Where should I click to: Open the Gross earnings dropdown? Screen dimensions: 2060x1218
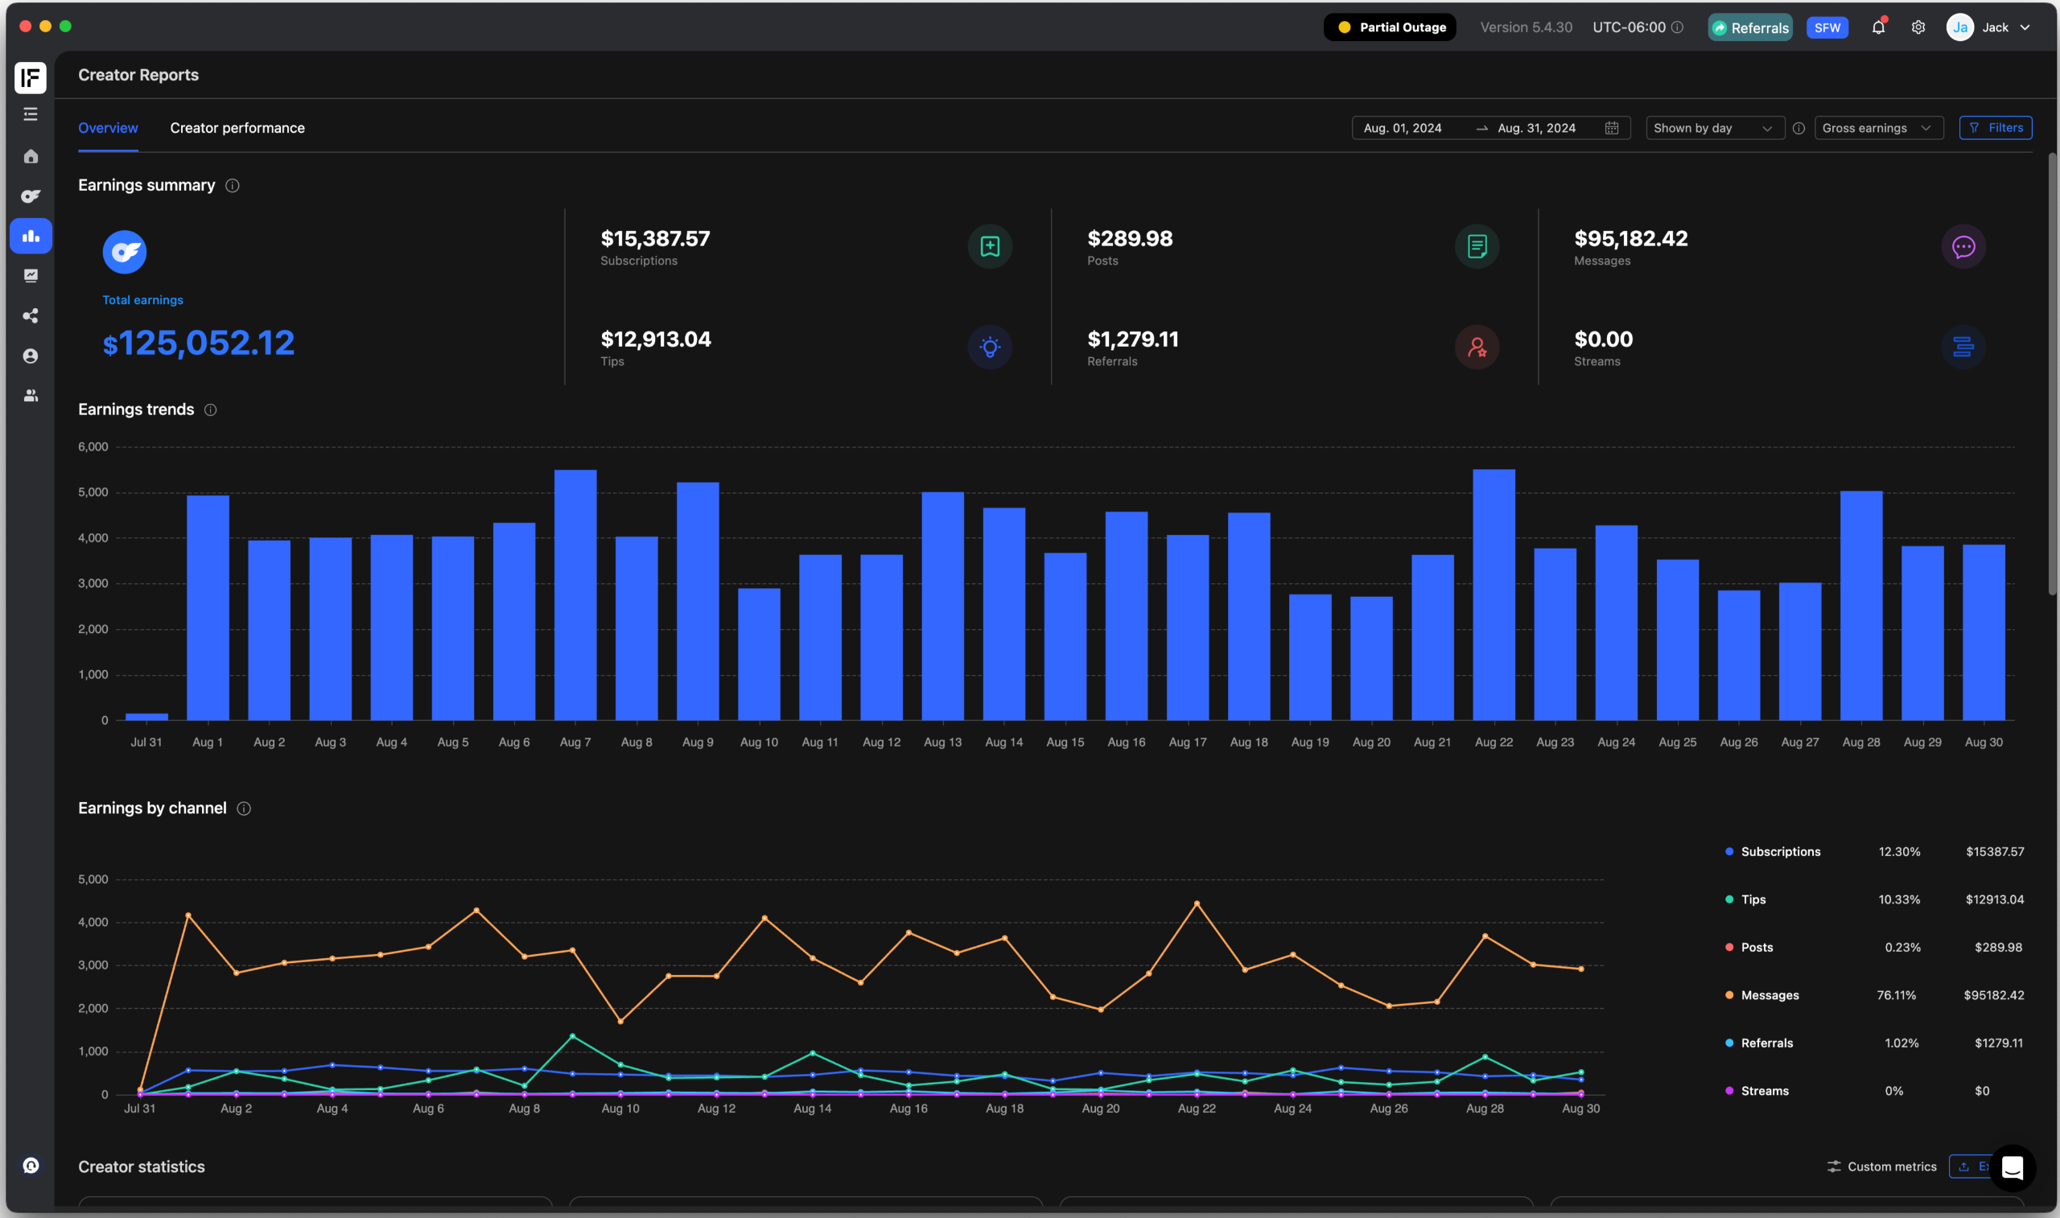click(1877, 128)
